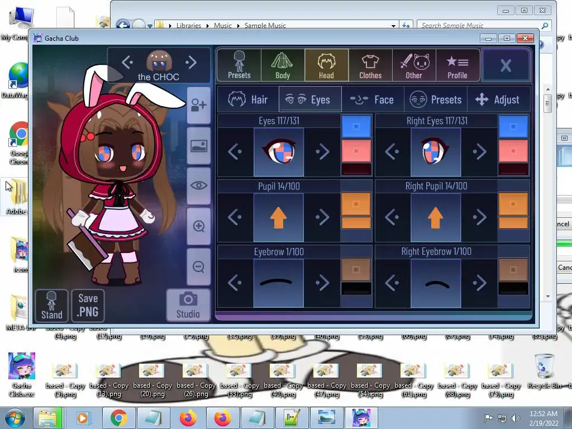This screenshot has width=572, height=429.
Task: Click the Right Eyes preview thumbnail
Action: coord(436,152)
